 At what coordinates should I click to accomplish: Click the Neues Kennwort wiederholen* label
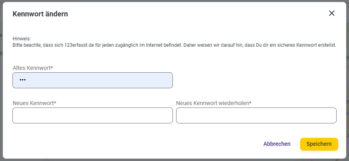(x=214, y=103)
